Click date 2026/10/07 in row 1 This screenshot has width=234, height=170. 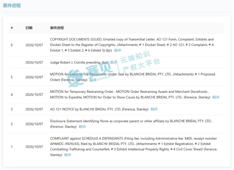(x=34, y=147)
